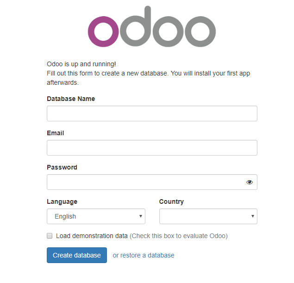Click the Password field label
Image resolution: width=294 pixels, height=283 pixels.
click(x=62, y=167)
